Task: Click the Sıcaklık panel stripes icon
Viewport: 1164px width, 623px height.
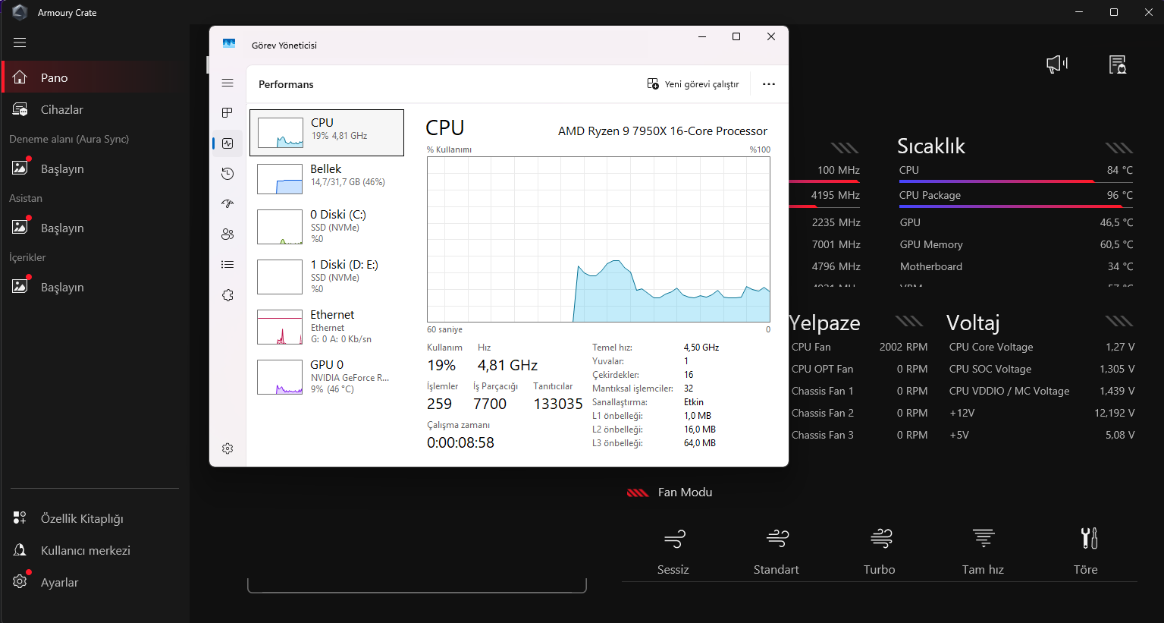Action: pyautogui.click(x=1119, y=148)
